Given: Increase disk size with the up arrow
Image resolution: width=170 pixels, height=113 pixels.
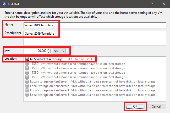Looking at the screenshot, I should tap(49, 50).
